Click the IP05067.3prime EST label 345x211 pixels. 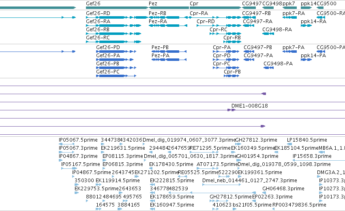(x=78, y=148)
